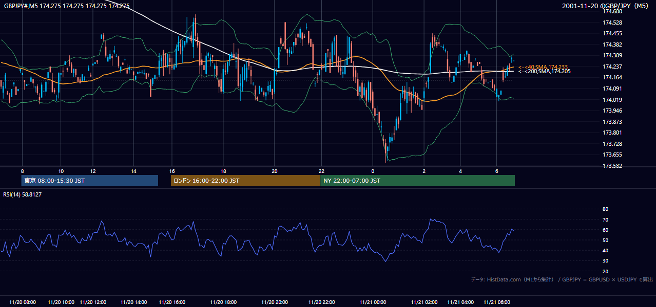This screenshot has width=656, height=307.
Task: Click hour marker 6 under price chart
Action: 496,171
